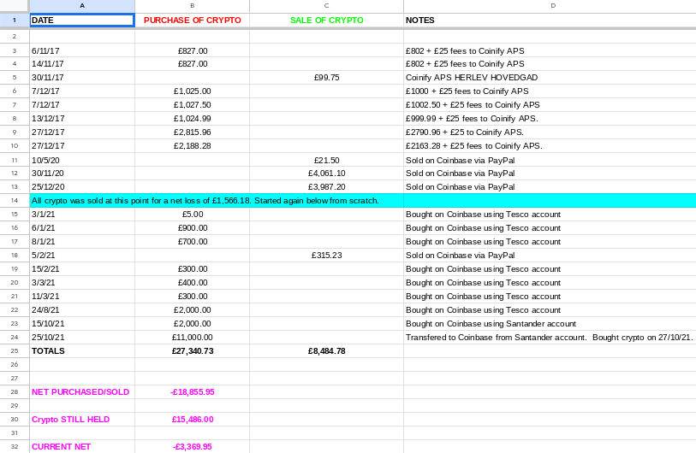Click the TOTALS label cell
Image resolution: width=696 pixels, height=453 pixels.
point(82,350)
